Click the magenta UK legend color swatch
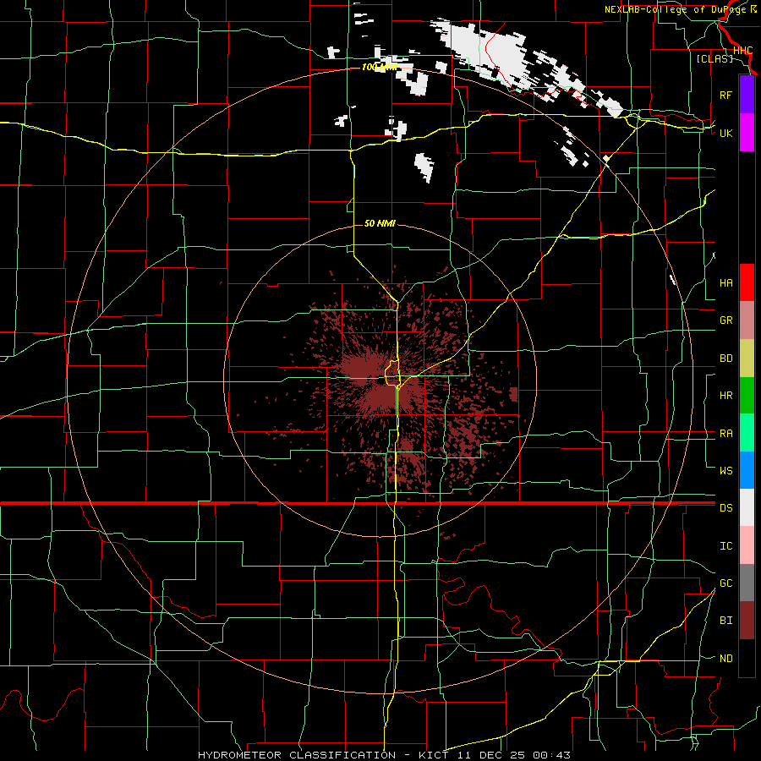This screenshot has width=761, height=761. (747, 133)
